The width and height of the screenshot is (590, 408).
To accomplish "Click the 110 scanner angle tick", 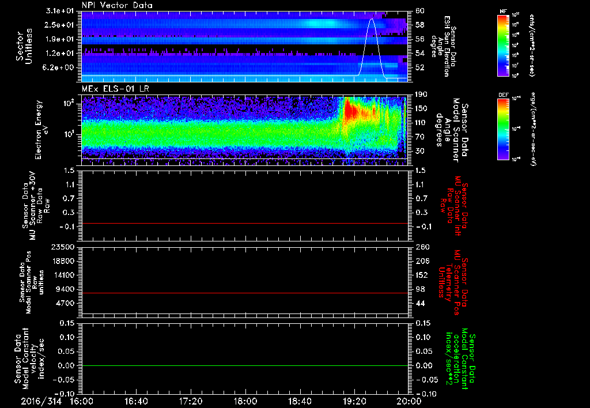I will 421,123.
